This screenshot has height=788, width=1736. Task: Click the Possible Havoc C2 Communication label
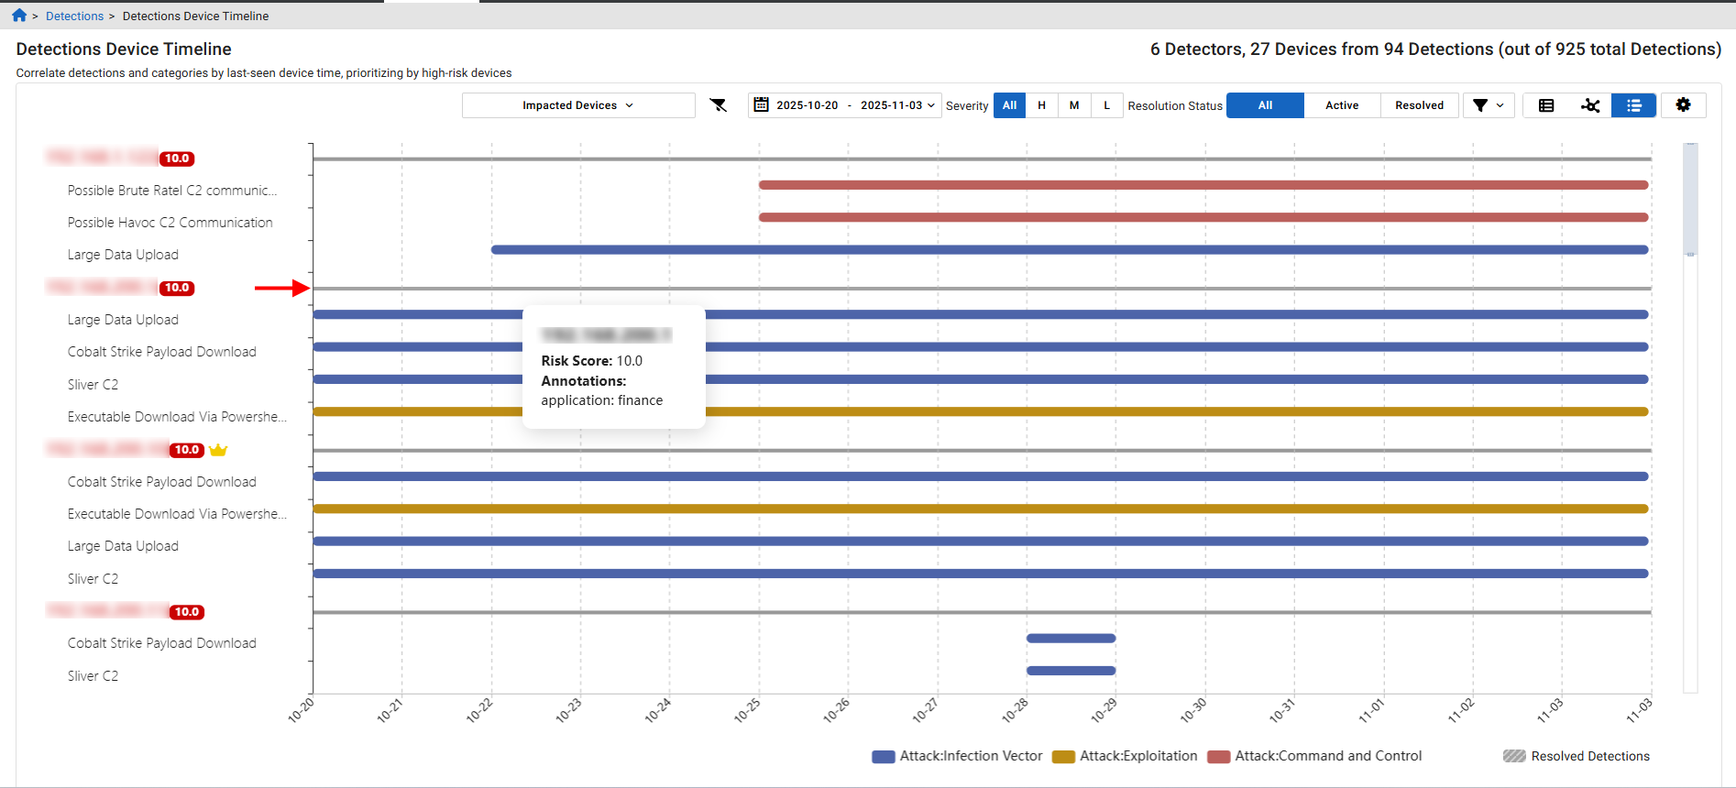pyautogui.click(x=170, y=223)
